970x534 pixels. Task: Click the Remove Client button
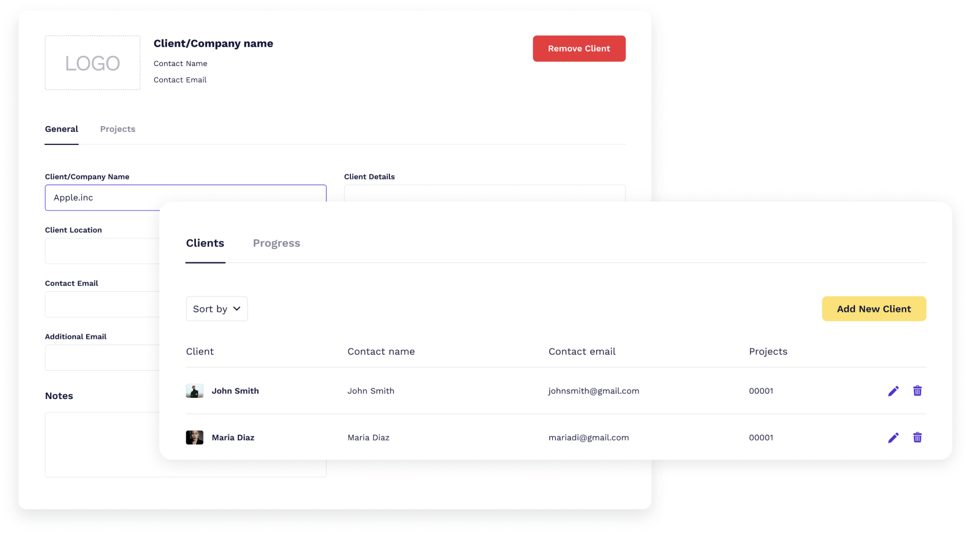click(x=579, y=48)
